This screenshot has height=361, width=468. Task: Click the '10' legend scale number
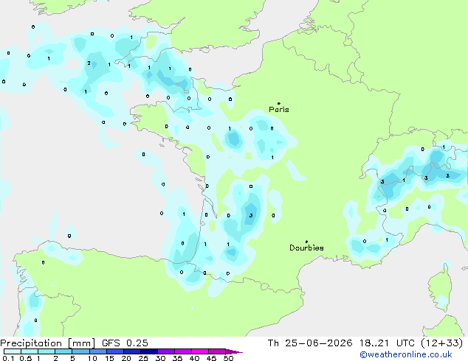click(92, 358)
